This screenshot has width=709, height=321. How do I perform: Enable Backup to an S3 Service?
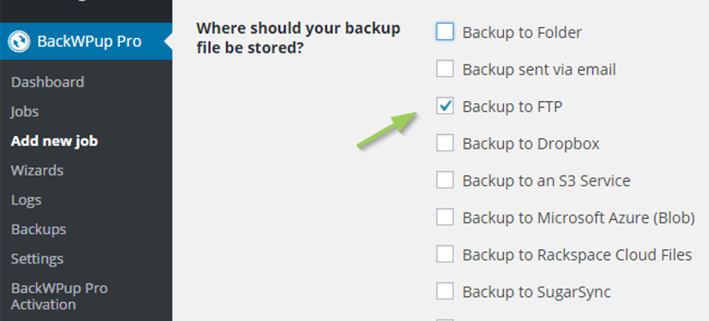445,180
